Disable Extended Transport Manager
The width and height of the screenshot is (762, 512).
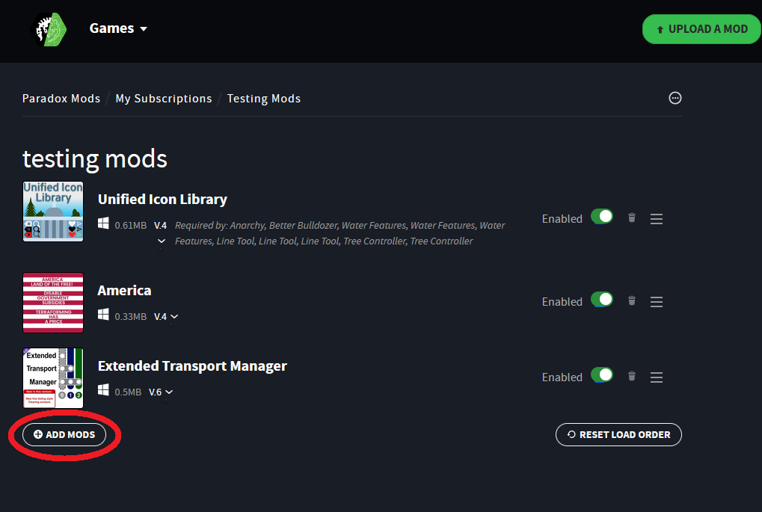click(x=600, y=374)
